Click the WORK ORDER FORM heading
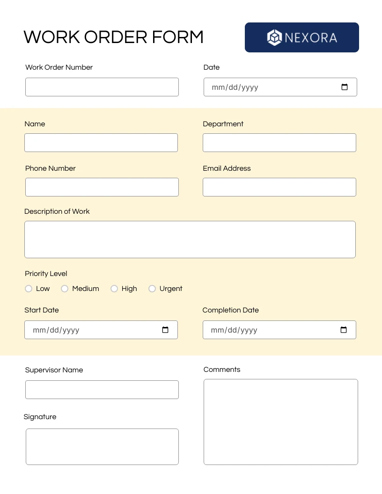Viewport: 382px width, 494px height. [113, 37]
